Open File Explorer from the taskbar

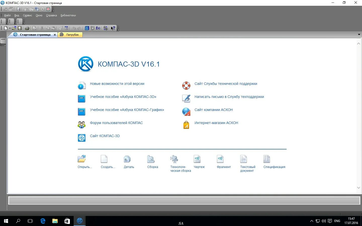point(55,221)
